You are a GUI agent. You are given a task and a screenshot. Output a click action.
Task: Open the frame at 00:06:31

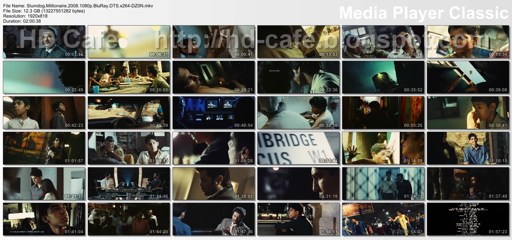[129, 42]
